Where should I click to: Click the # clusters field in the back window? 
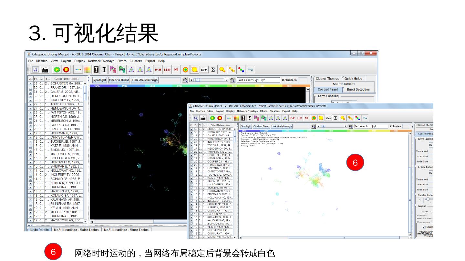[x=303, y=80]
